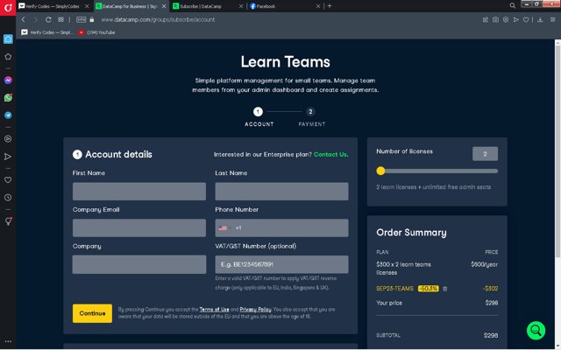Focus the Last Name field

[x=281, y=192]
